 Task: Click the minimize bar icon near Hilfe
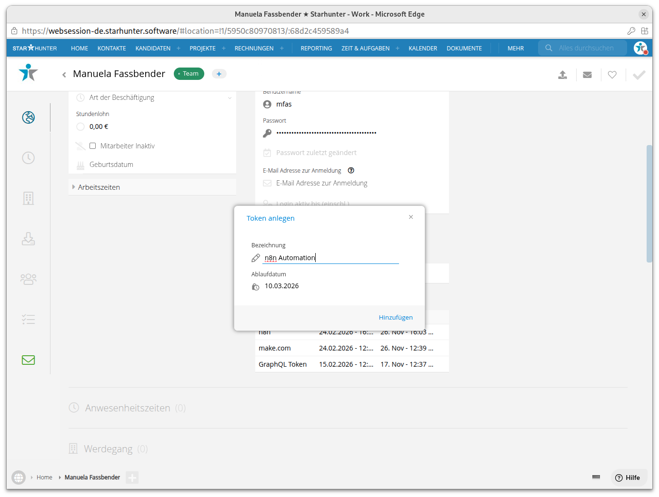point(596,477)
